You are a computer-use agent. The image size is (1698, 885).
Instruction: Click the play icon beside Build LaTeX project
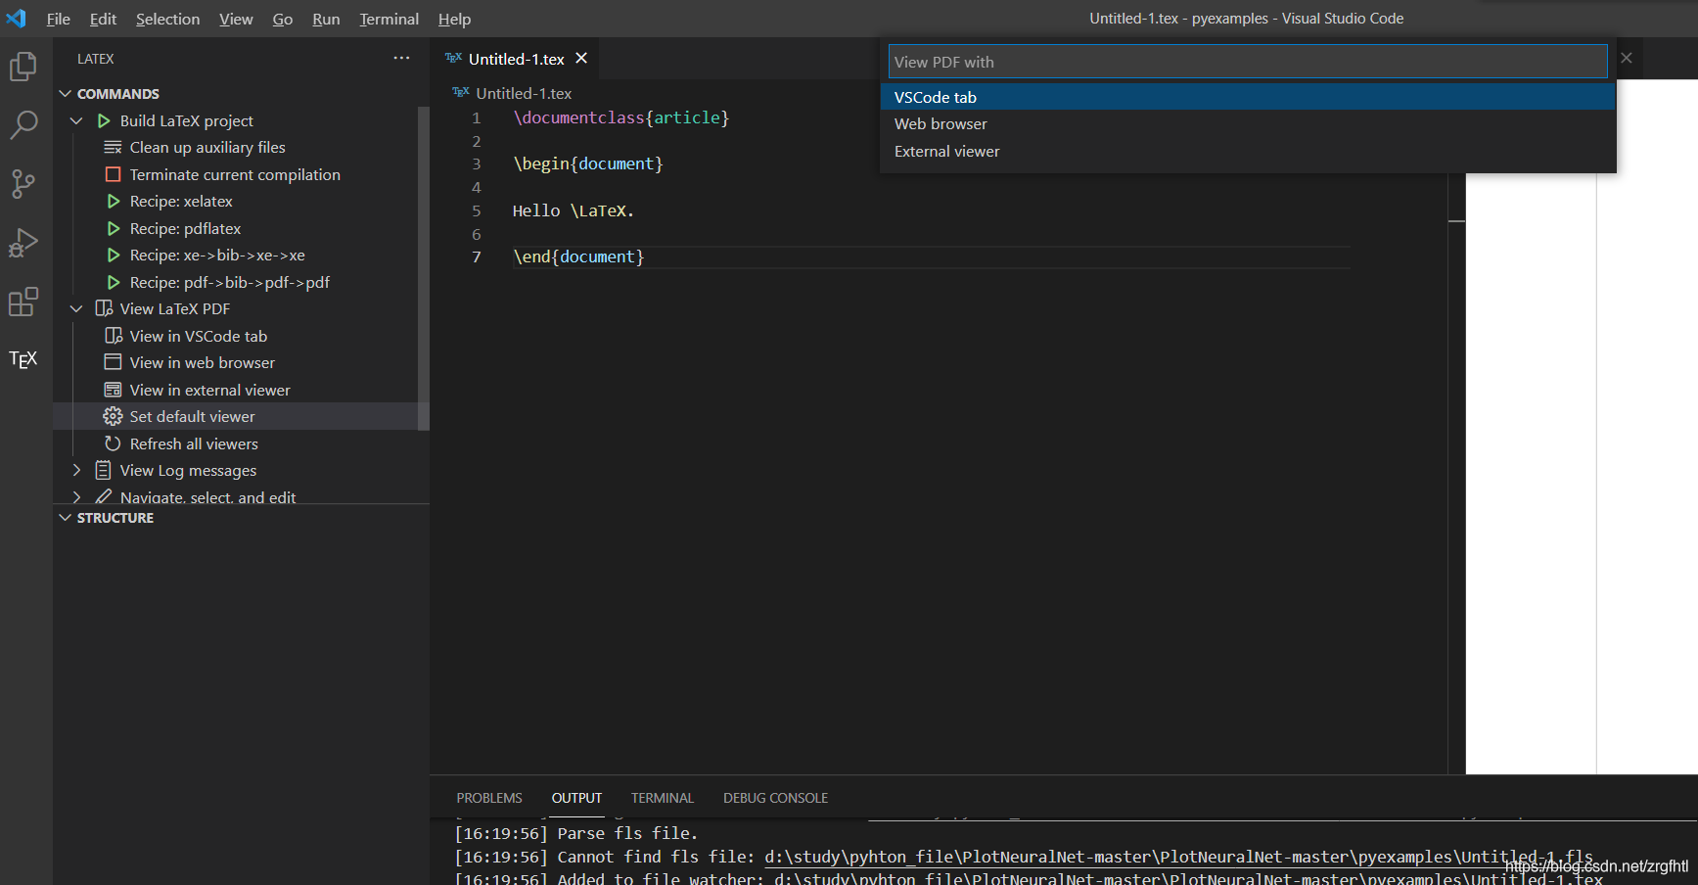pos(104,120)
